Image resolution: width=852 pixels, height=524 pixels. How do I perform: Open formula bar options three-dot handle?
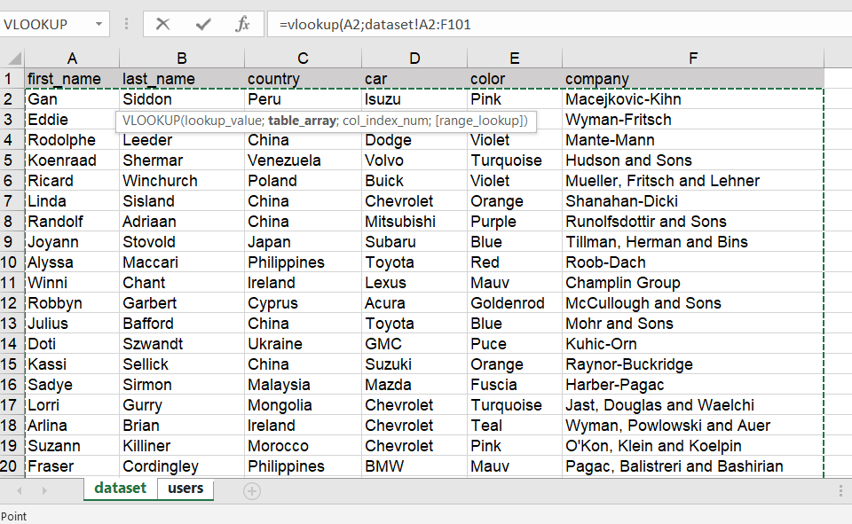[126, 24]
